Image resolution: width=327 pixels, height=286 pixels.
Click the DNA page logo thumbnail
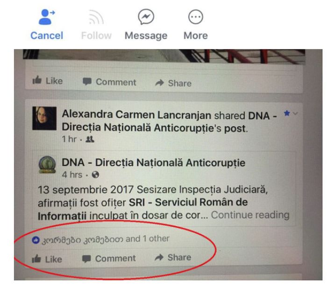coord(47,165)
